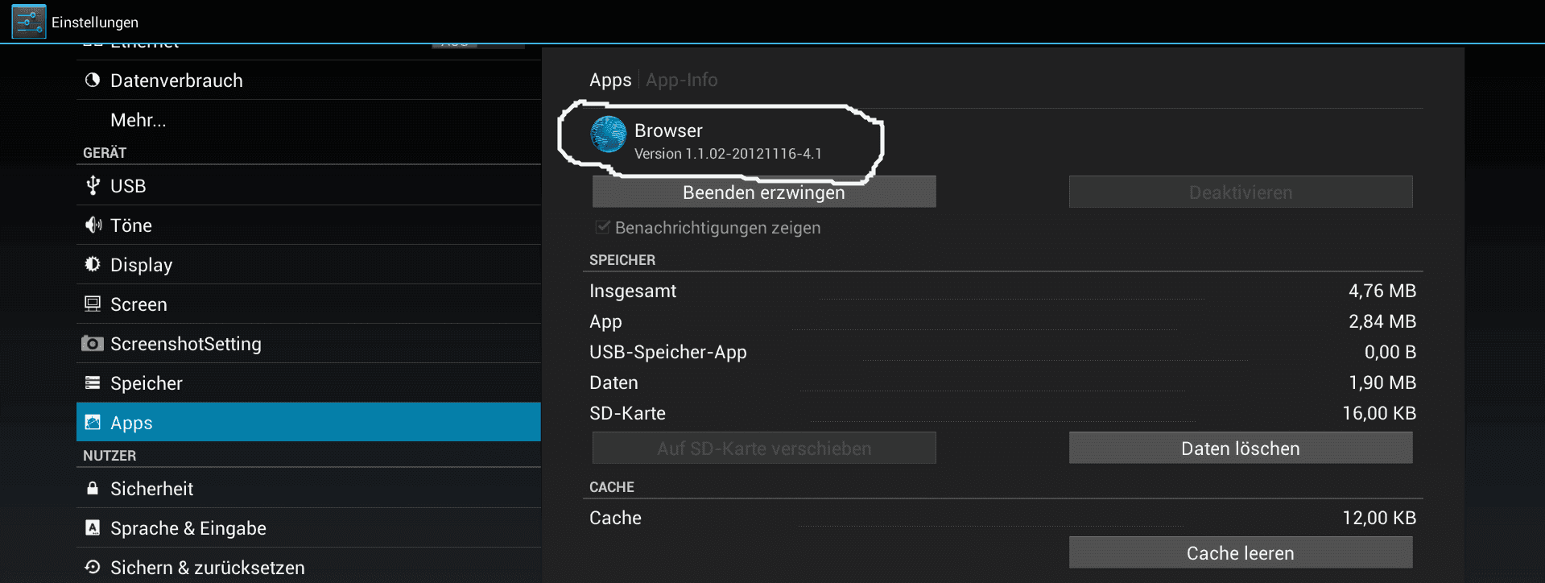Open the Screen settings entry

click(308, 304)
